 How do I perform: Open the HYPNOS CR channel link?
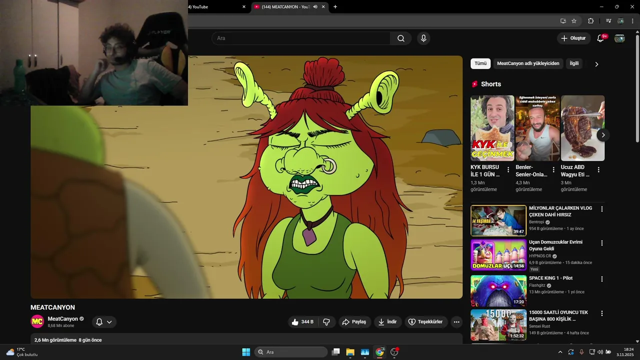tap(540, 256)
